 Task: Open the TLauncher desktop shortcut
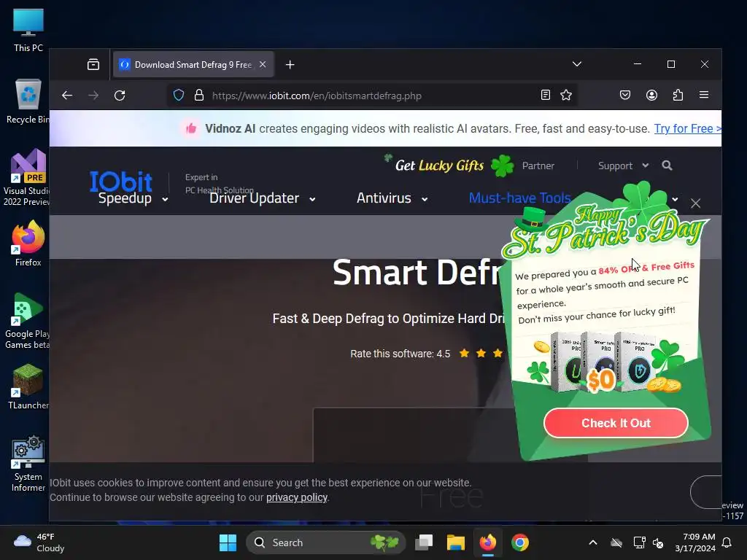tap(28, 386)
